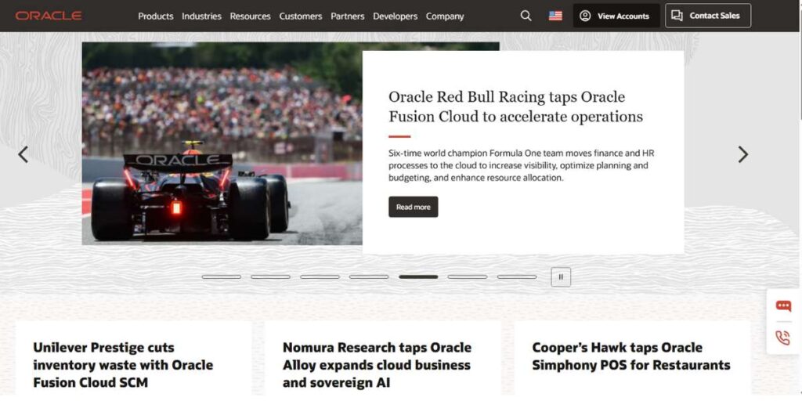This screenshot has height=401, width=802.
Task: Select the active fifth carousel slide indicator
Action: 418,276
